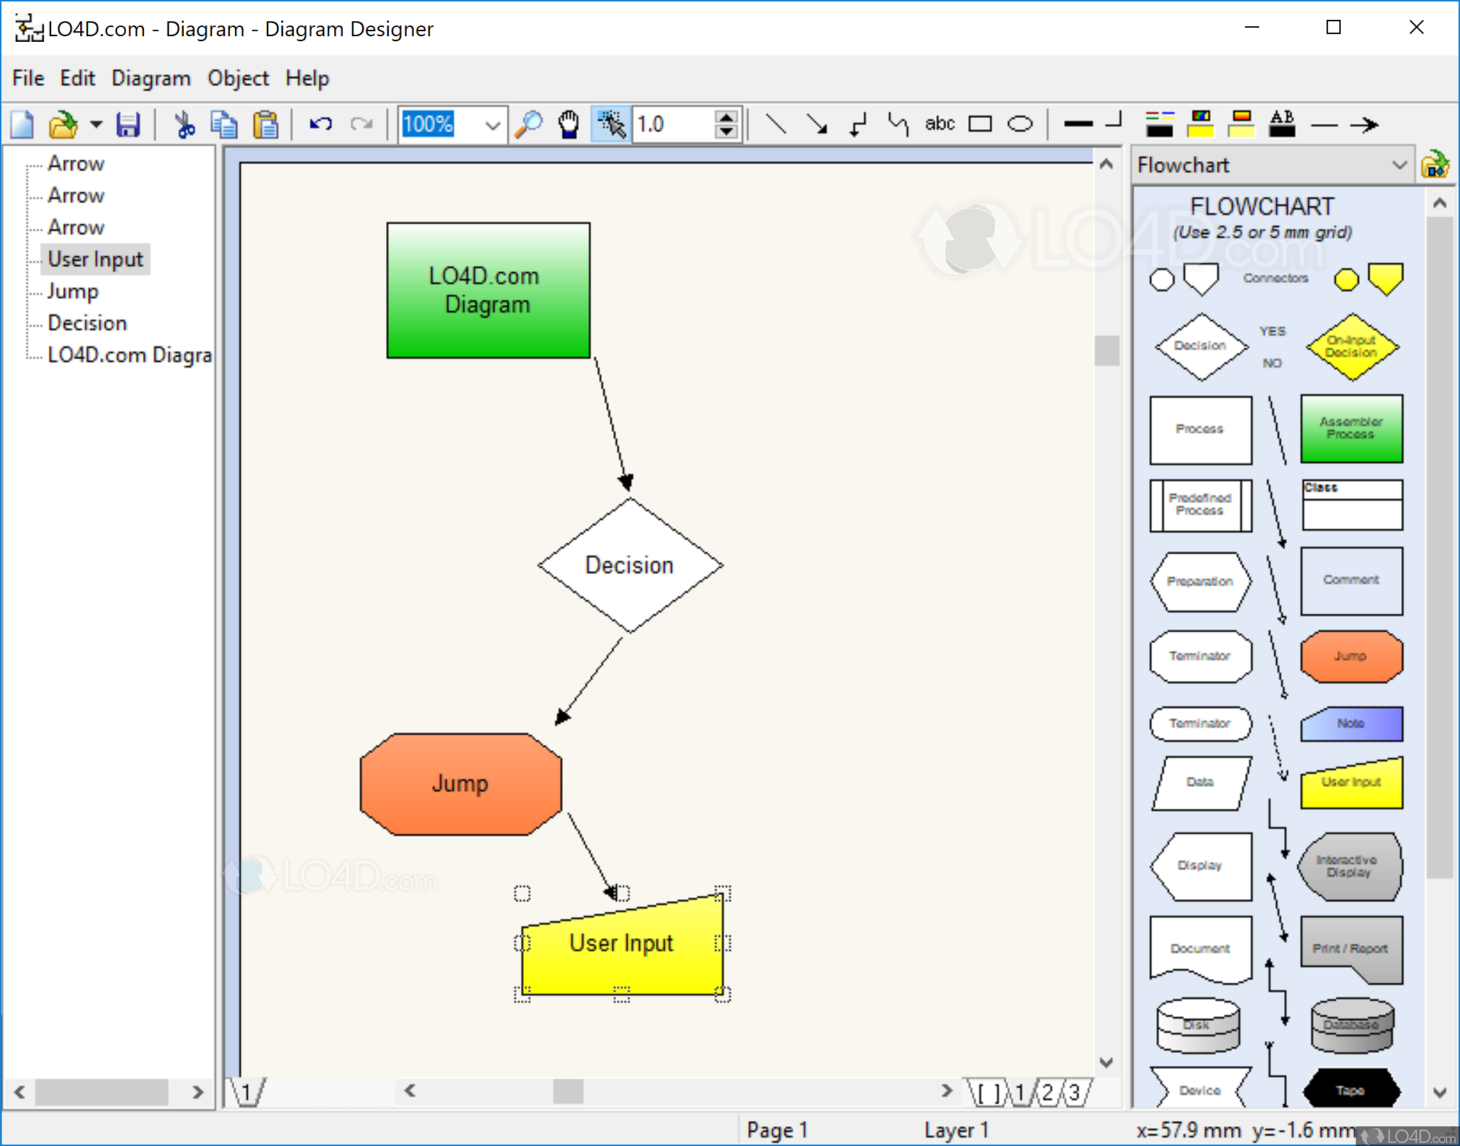Pick the Preparation palette shape
Screen dimensions: 1460x1146
[1200, 582]
